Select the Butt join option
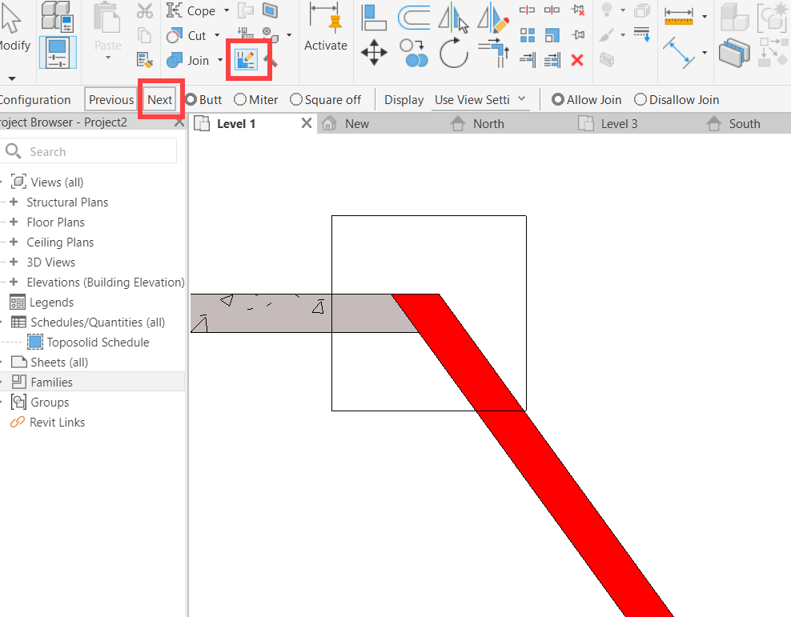This screenshot has width=791, height=617. [x=191, y=100]
